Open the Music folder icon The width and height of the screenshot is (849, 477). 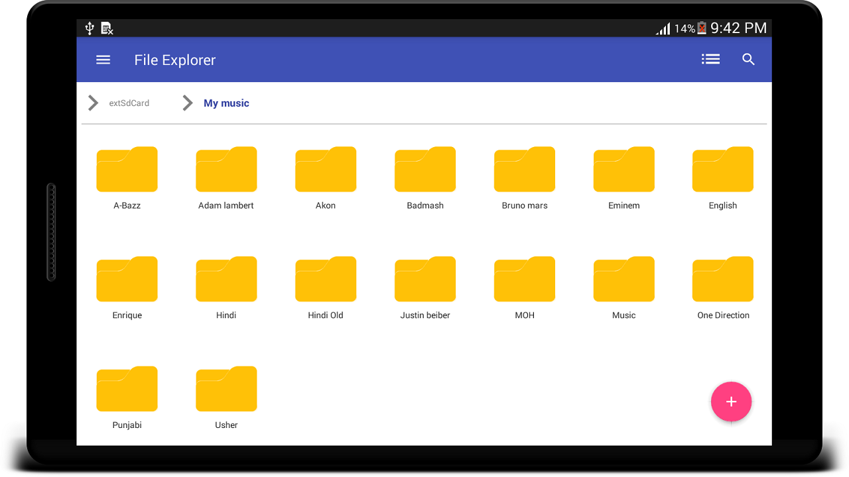click(x=624, y=279)
